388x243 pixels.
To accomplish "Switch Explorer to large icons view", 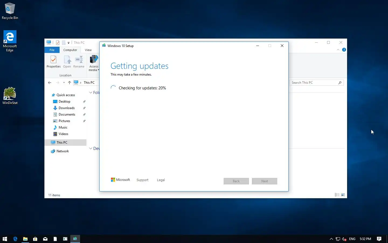I will coord(343,195).
